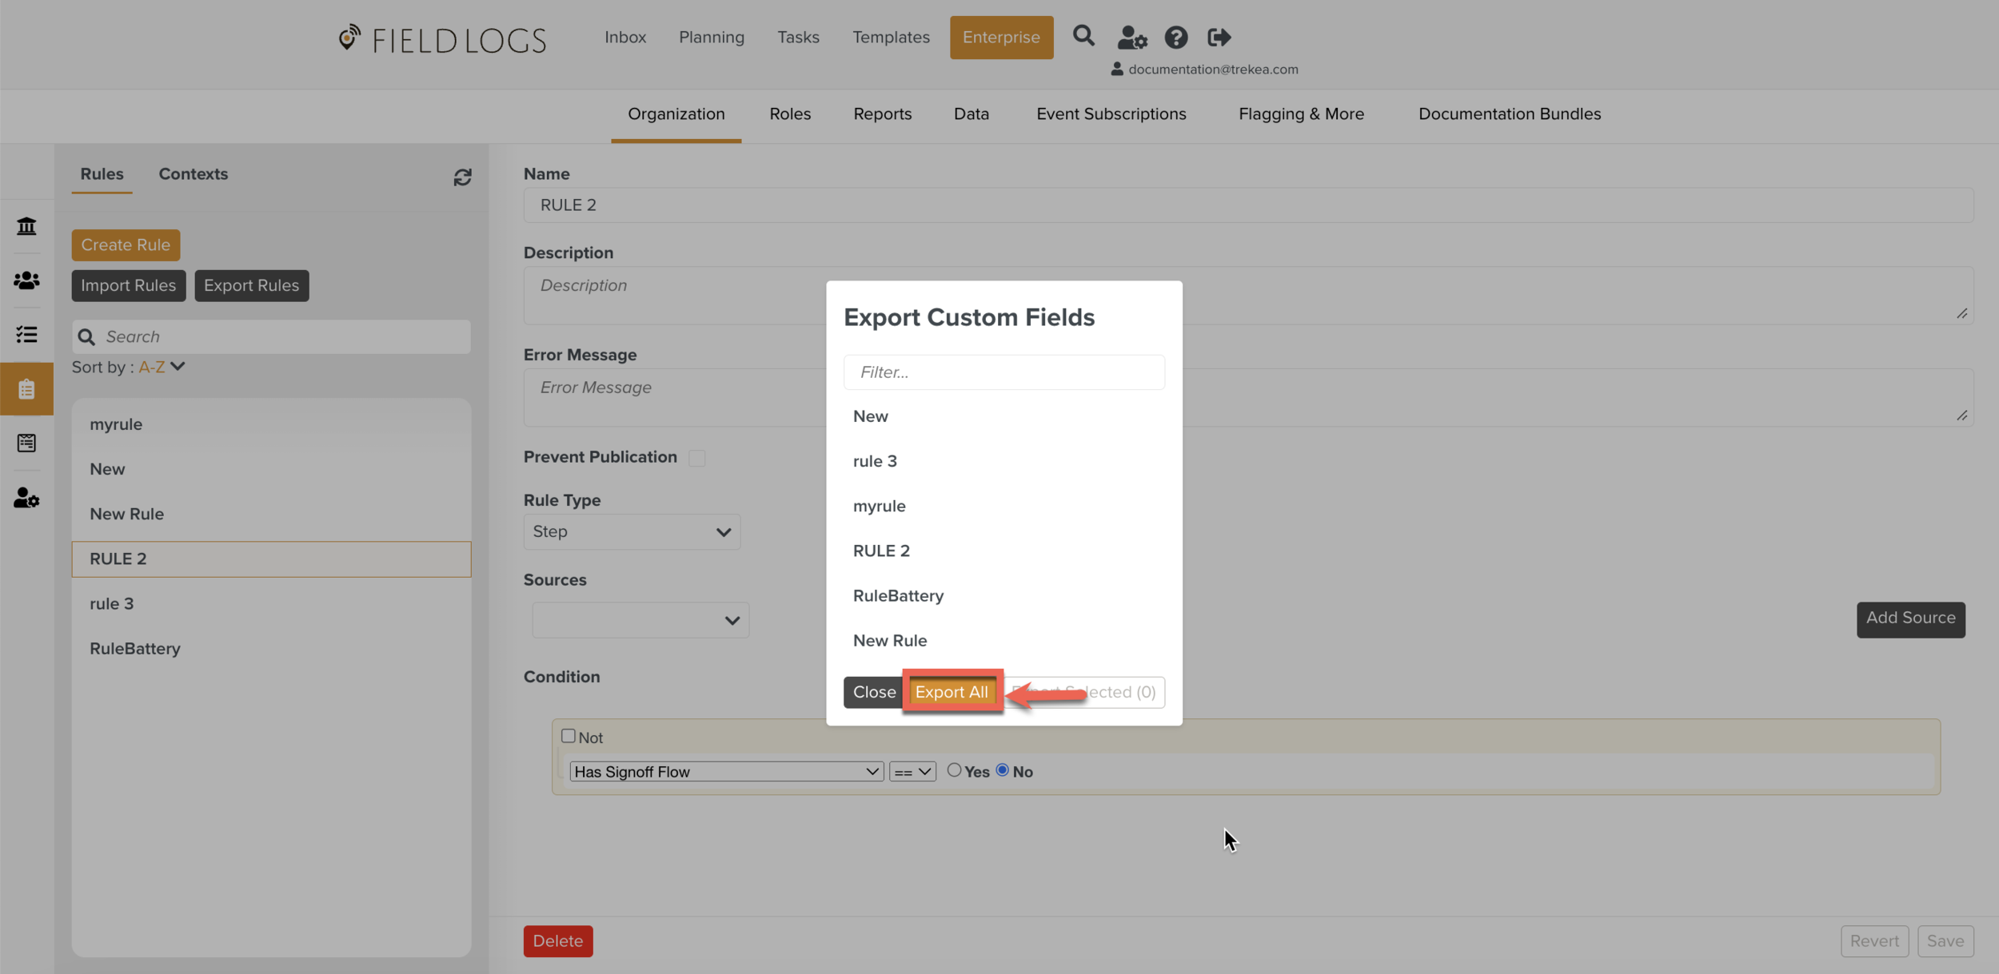
Task: Click the Export All button
Action: 952,692
